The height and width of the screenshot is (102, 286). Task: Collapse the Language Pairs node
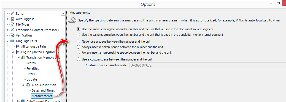coord(7,41)
